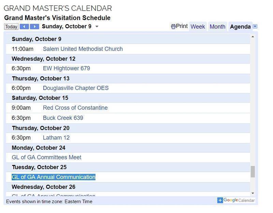
Task: Open the EW Hightower 679 event
Action: [66, 68]
